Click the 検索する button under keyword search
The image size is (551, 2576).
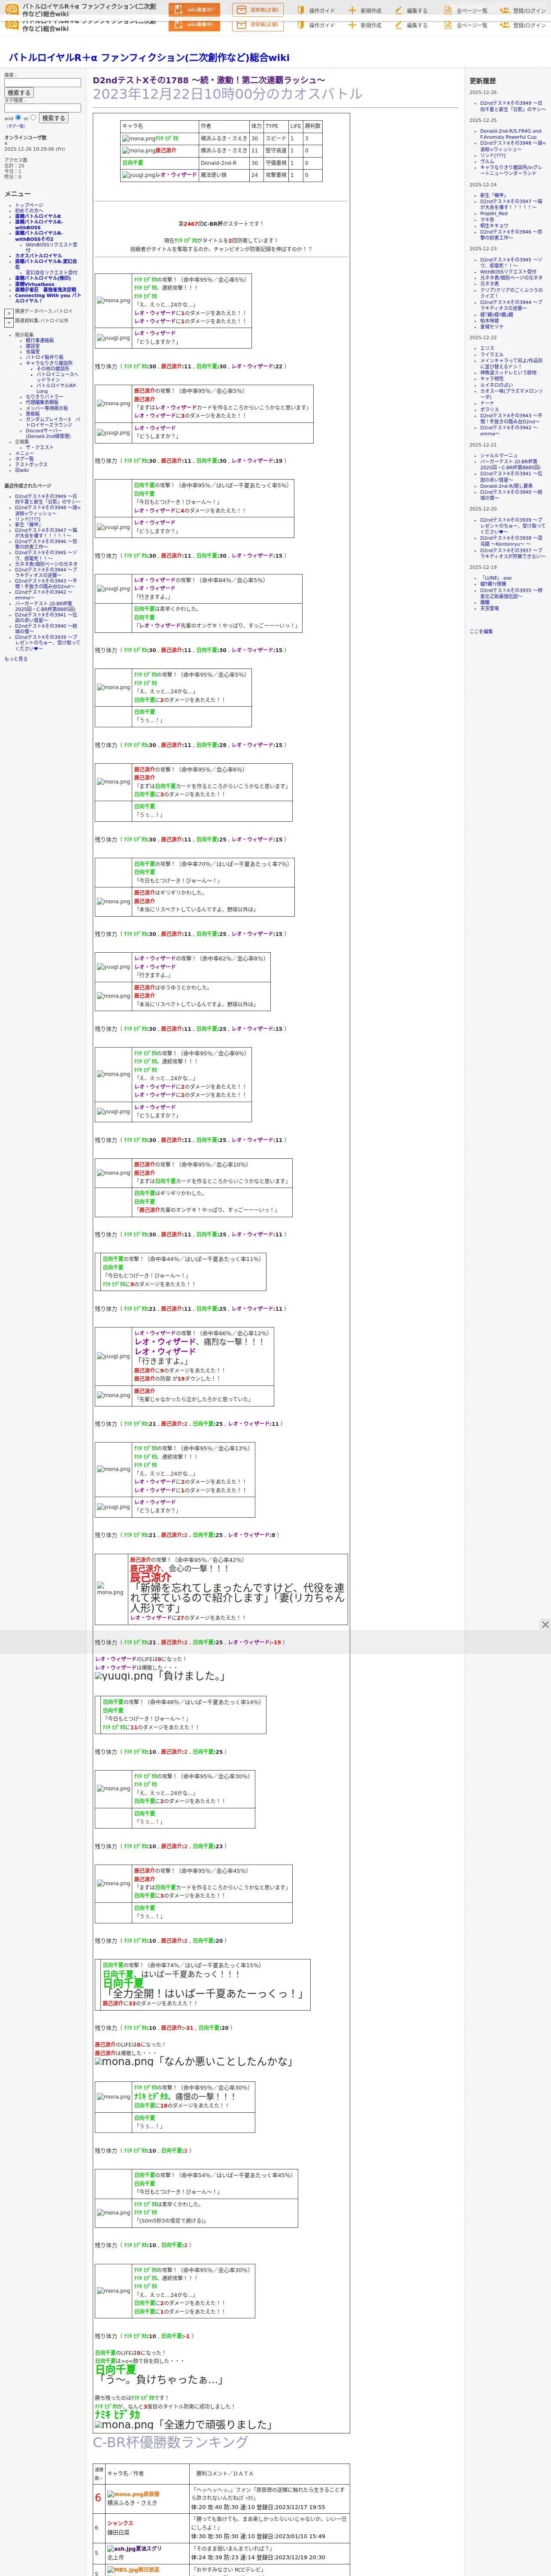click(x=19, y=93)
